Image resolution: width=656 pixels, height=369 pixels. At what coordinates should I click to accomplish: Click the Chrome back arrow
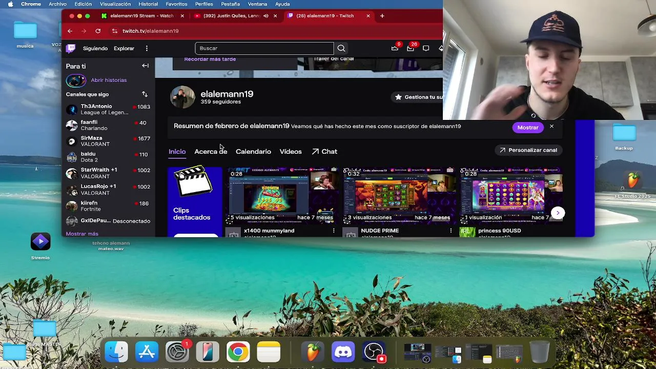pos(70,31)
